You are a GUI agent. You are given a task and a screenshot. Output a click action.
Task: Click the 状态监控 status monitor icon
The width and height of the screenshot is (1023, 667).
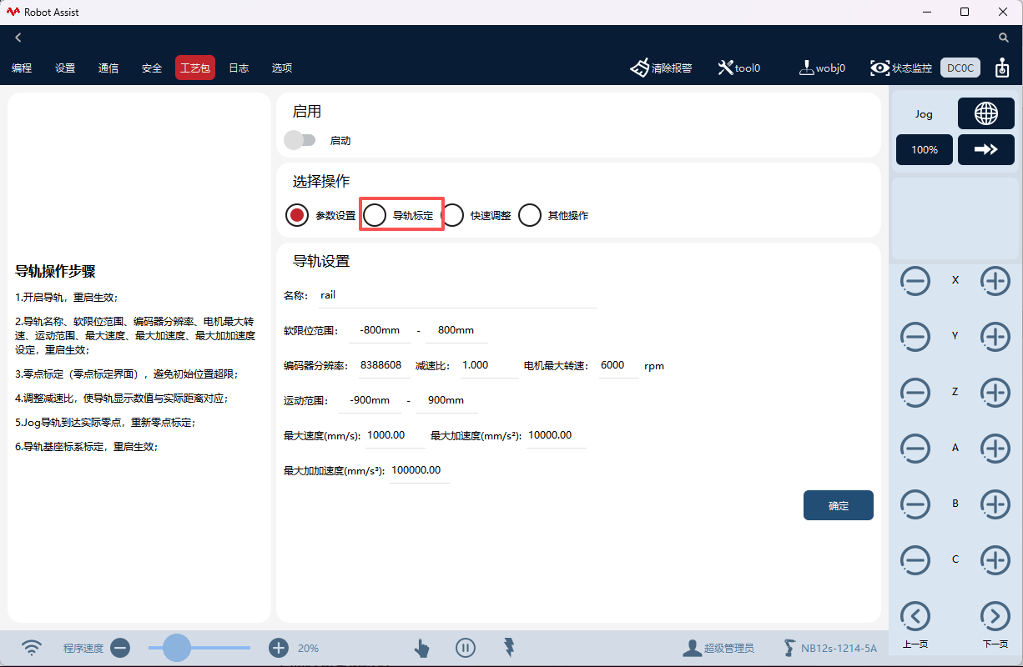pyautogui.click(x=880, y=68)
